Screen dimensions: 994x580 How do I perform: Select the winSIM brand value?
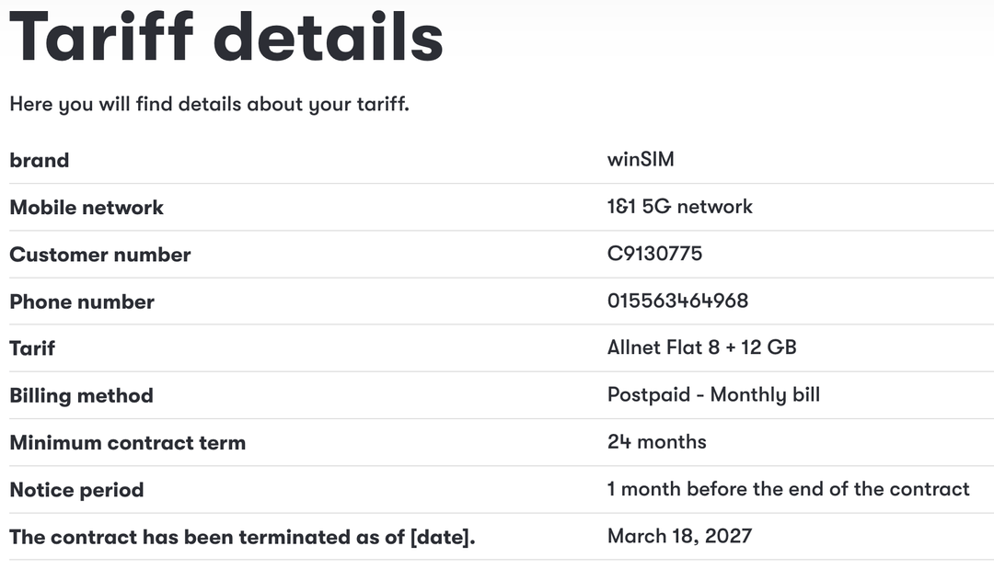coord(641,160)
